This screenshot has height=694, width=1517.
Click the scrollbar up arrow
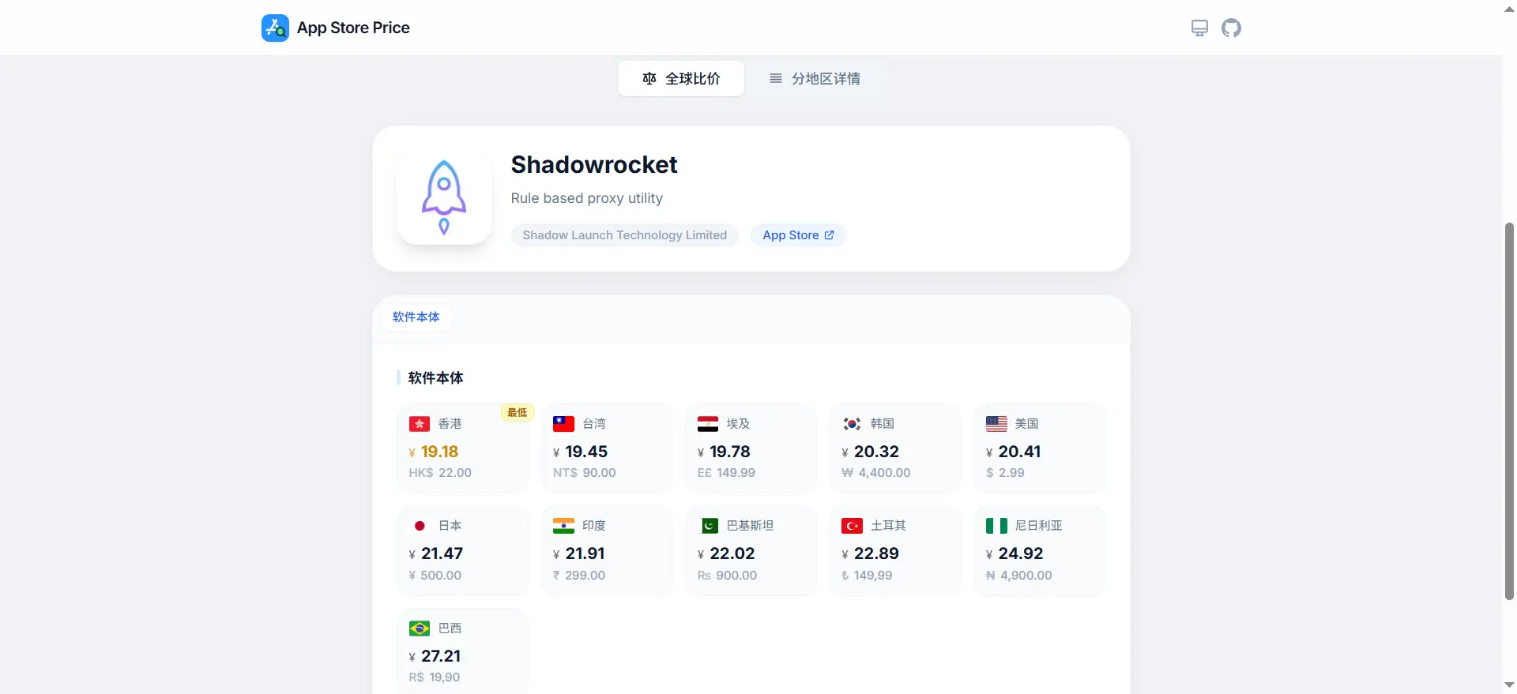pos(1509,8)
